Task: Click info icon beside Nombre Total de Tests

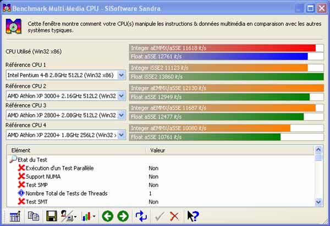Action: pos(21,193)
